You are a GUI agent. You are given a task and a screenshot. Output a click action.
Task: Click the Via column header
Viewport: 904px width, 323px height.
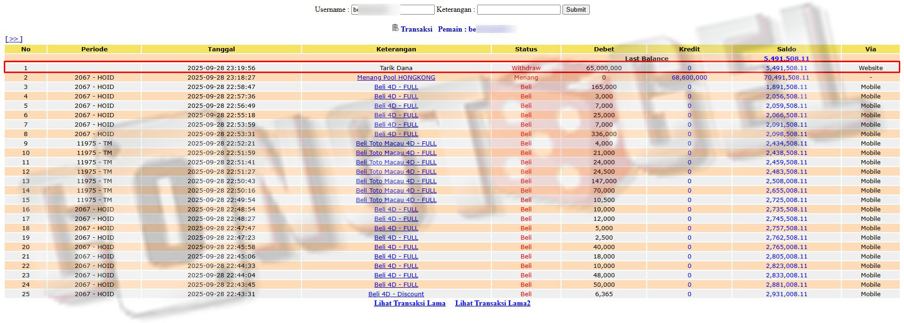pos(871,49)
